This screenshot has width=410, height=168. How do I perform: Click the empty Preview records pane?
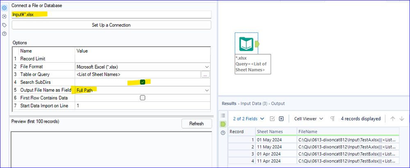click(111, 149)
